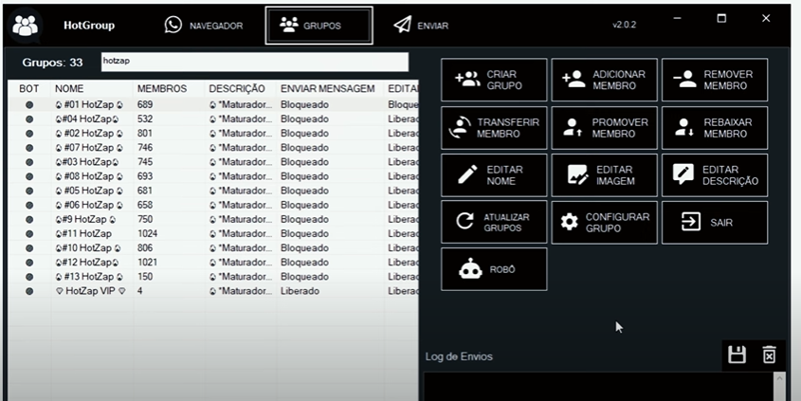801x401 pixels.
Task: Save the send log with floppy icon
Action: (x=737, y=355)
